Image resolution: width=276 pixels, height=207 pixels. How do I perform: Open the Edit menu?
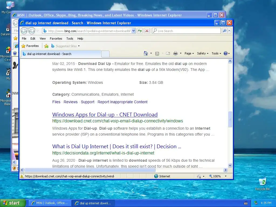point(33,39)
